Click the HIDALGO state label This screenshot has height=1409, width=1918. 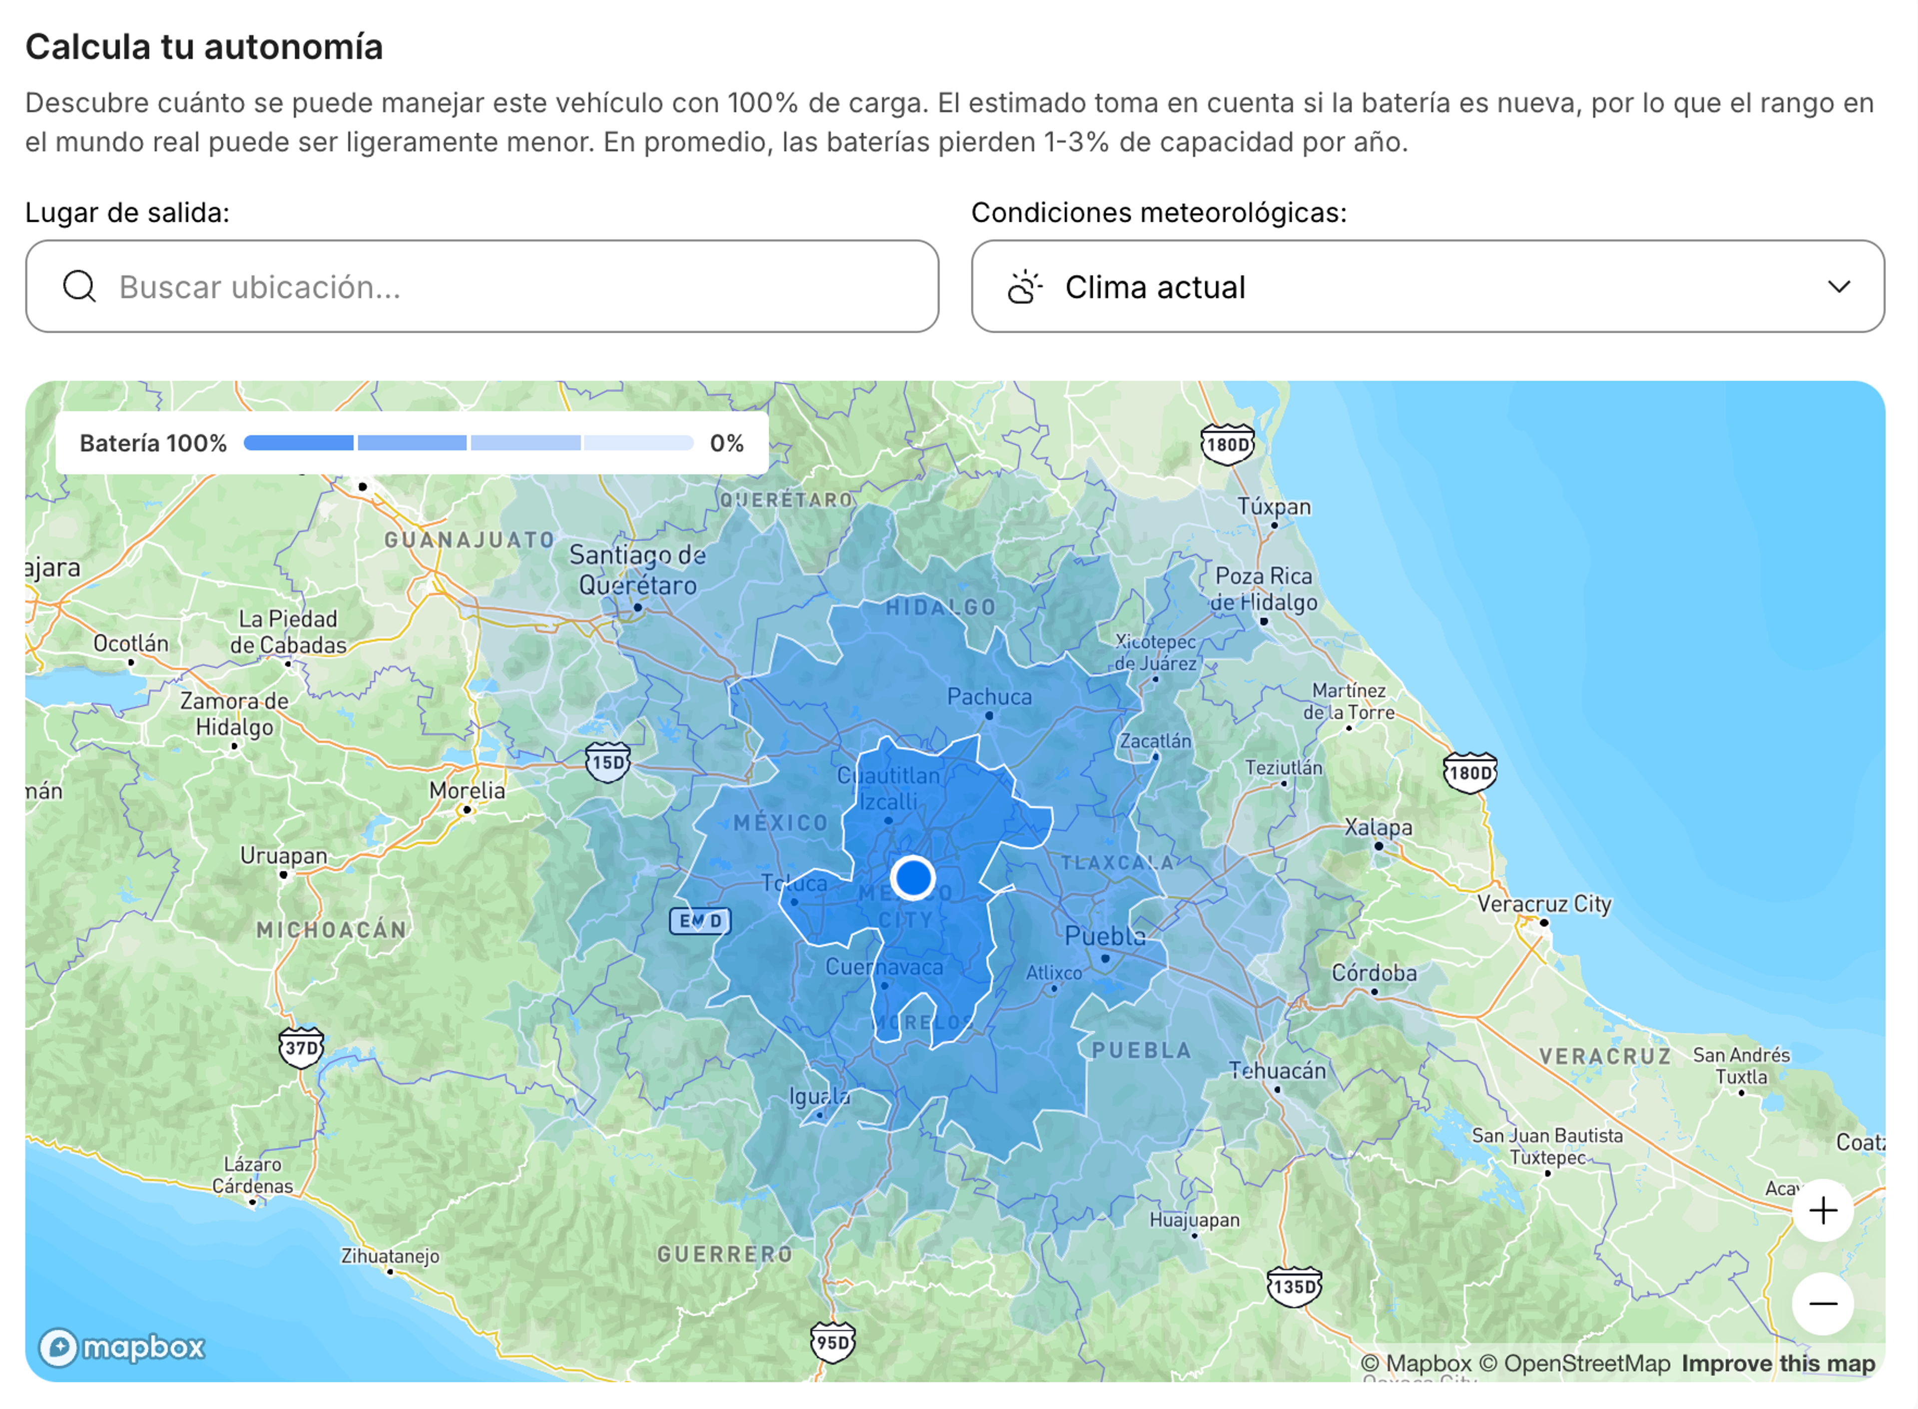pyautogui.click(x=941, y=607)
